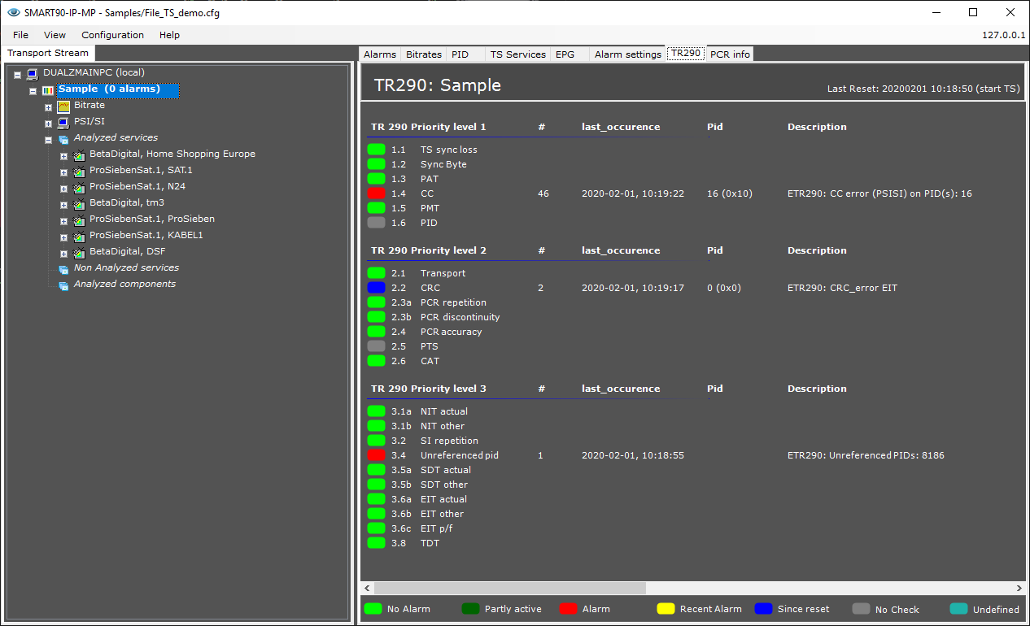1030x626 pixels.
Task: Click the Non Analyzed services icon
Action: pyautogui.click(x=63, y=269)
